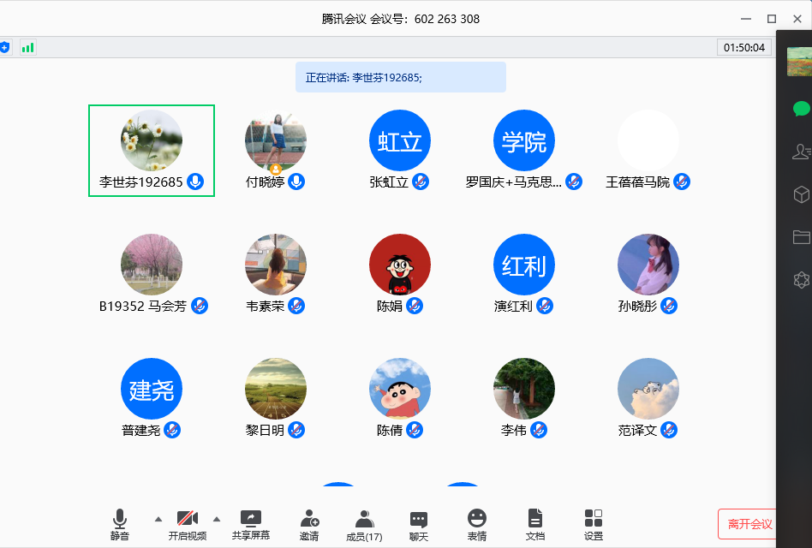Open the 聊天 chat panel

click(x=419, y=519)
